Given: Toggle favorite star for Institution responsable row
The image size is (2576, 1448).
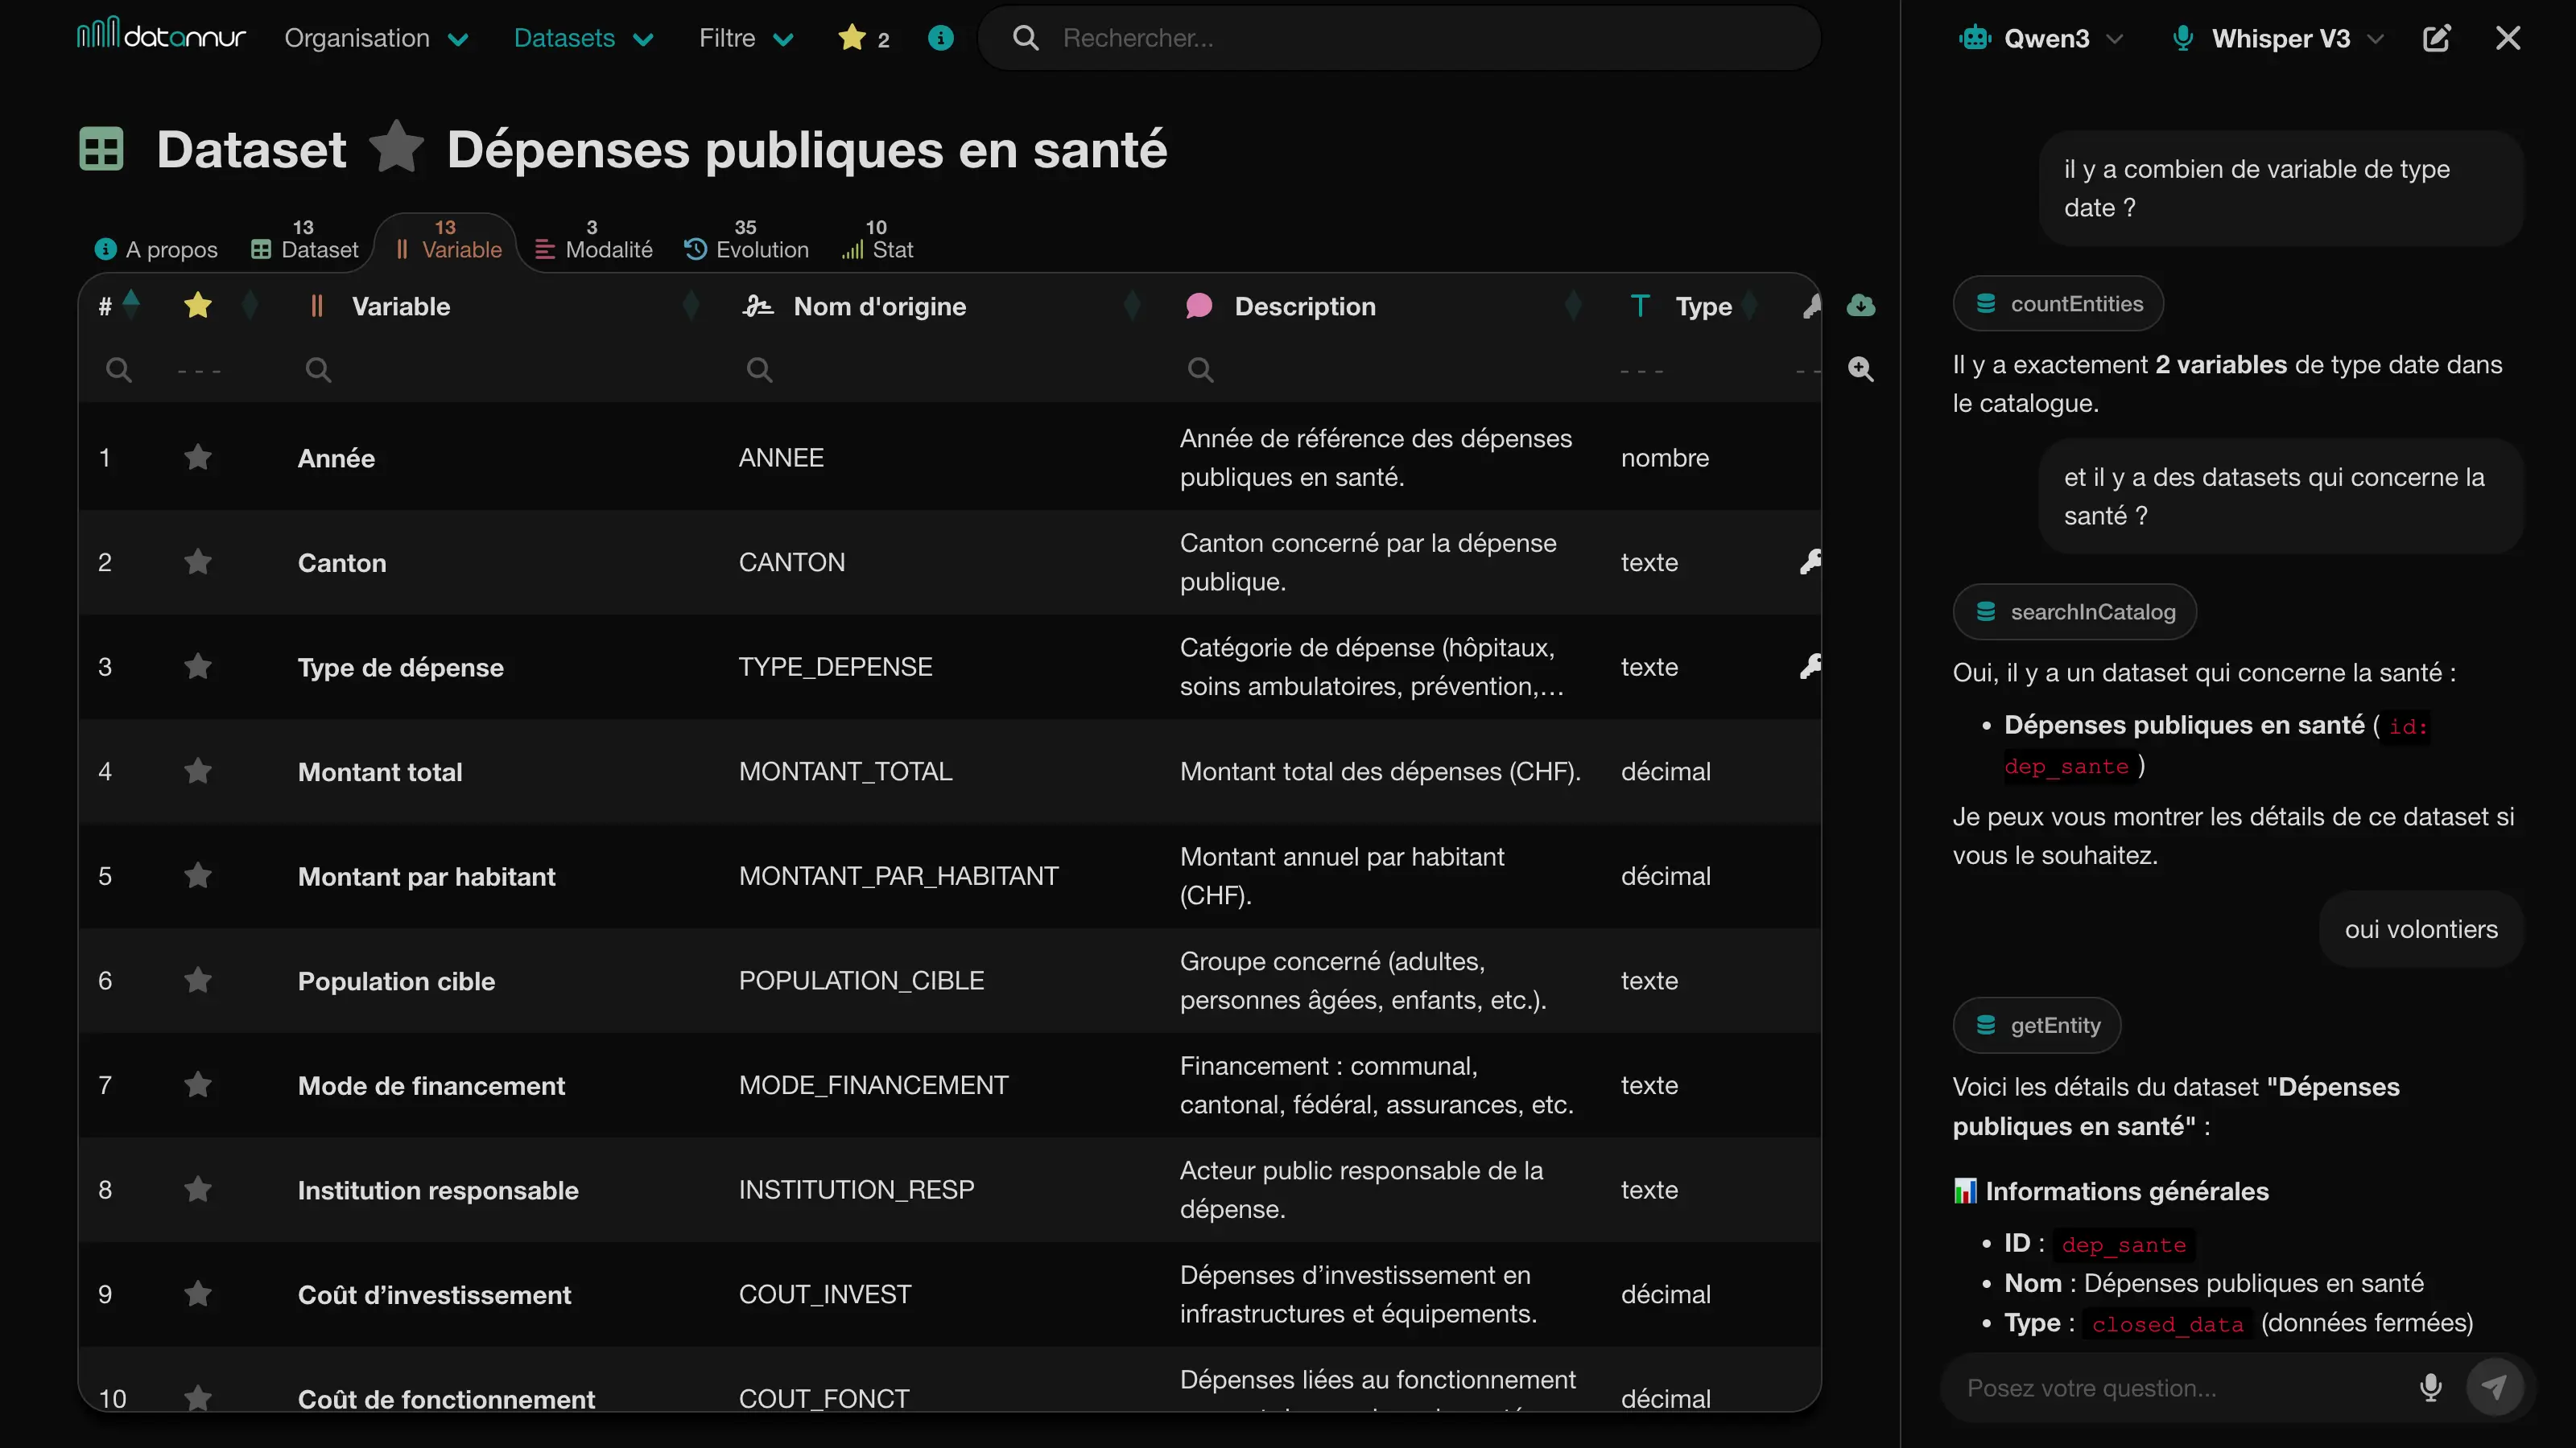Looking at the screenshot, I should click(x=198, y=1189).
